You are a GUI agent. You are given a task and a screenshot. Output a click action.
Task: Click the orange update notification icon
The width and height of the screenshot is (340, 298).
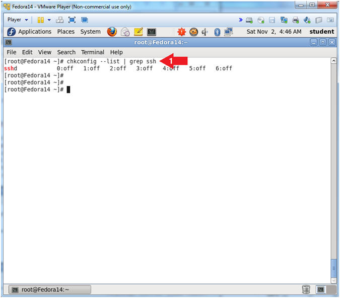(x=193, y=32)
